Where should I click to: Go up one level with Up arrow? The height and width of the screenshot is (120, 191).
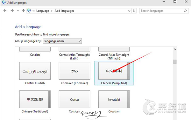click(23, 11)
